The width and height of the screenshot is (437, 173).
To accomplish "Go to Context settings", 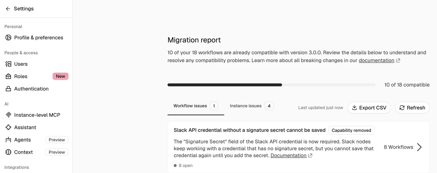I will (x=36, y=152).
